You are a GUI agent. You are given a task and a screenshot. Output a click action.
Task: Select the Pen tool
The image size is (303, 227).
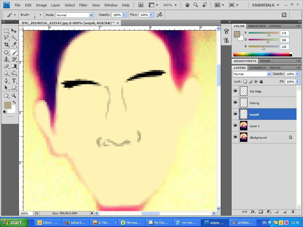(6, 81)
